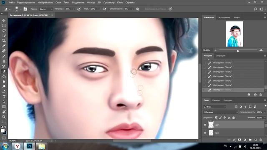Select the Horizontal Type tool
This screenshot has height=150, width=267.
pos(4,97)
